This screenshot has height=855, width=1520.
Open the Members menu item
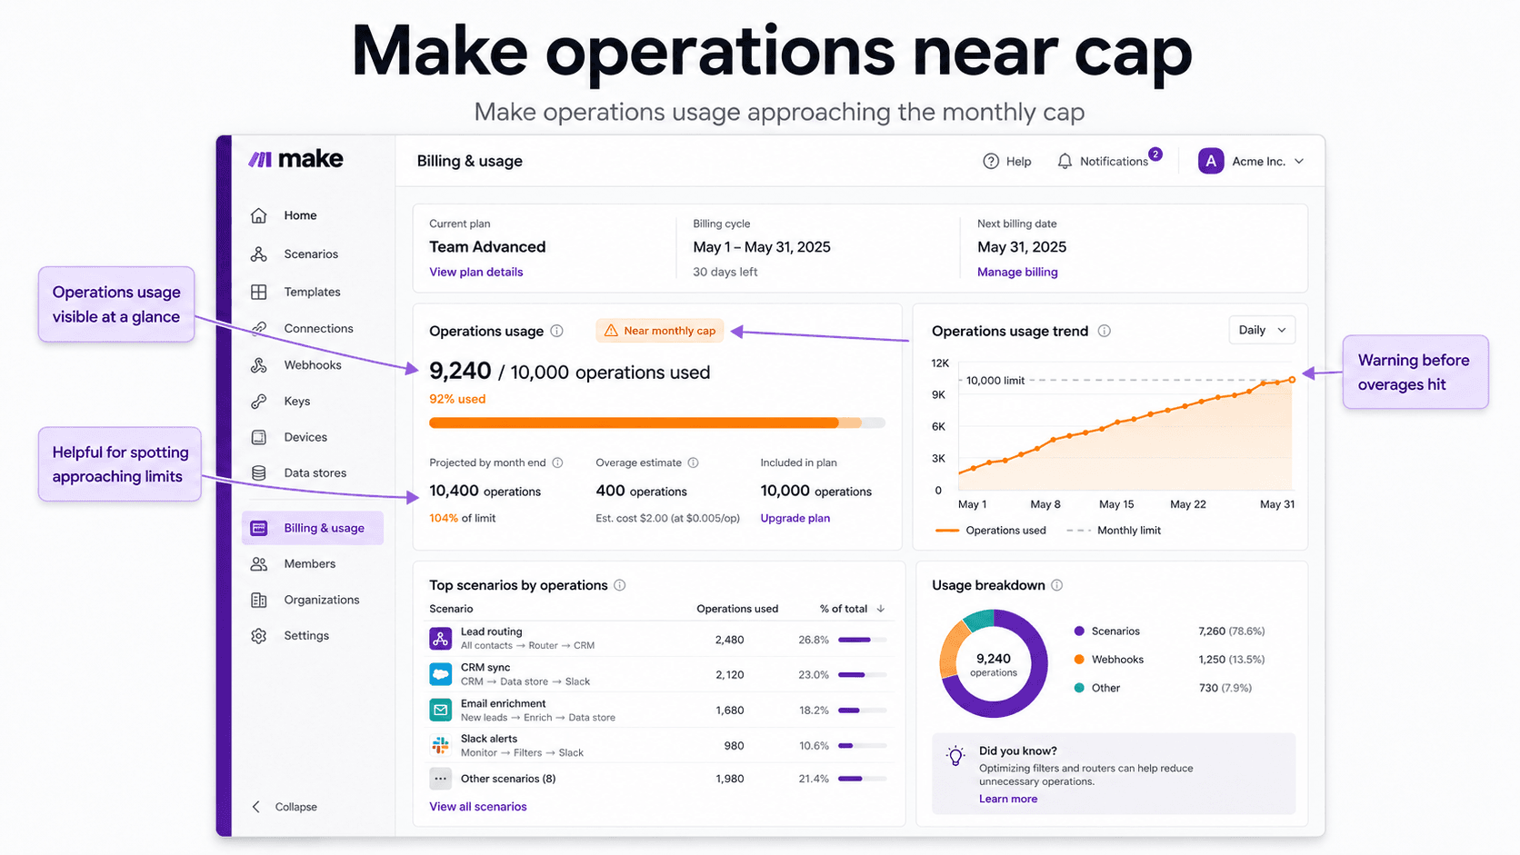click(x=310, y=563)
